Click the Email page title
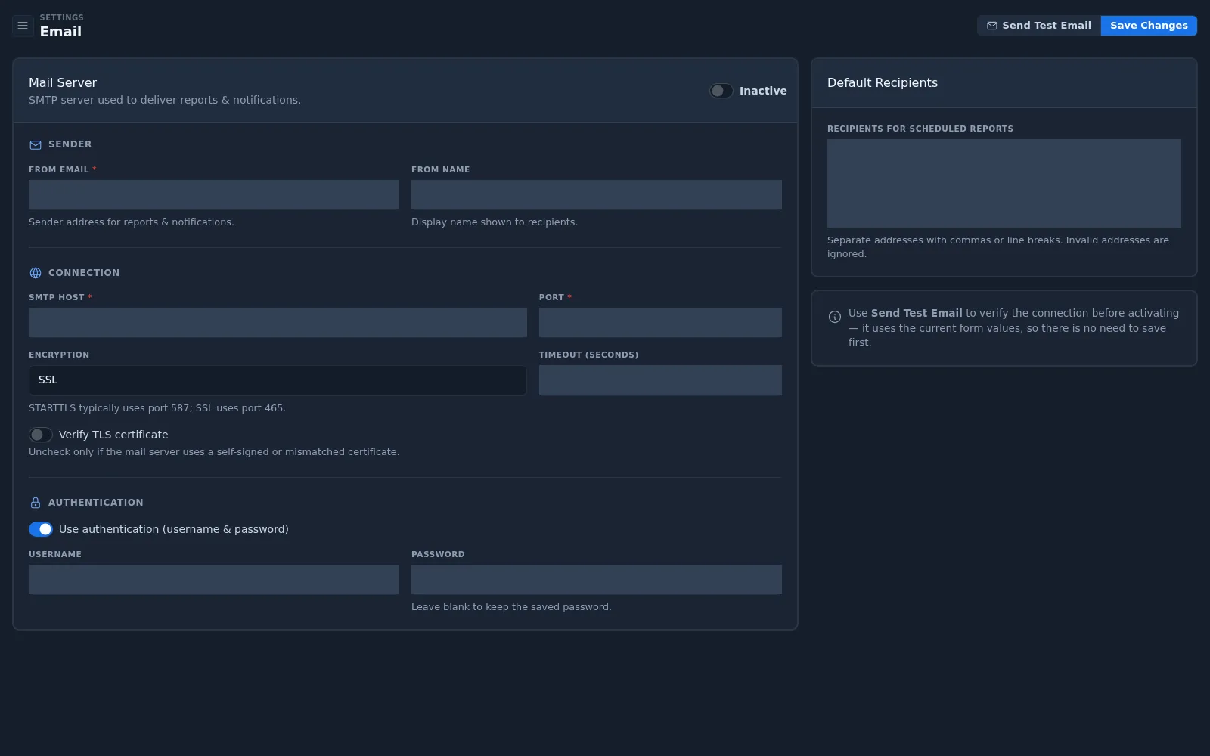Image resolution: width=1210 pixels, height=756 pixels. [60, 32]
